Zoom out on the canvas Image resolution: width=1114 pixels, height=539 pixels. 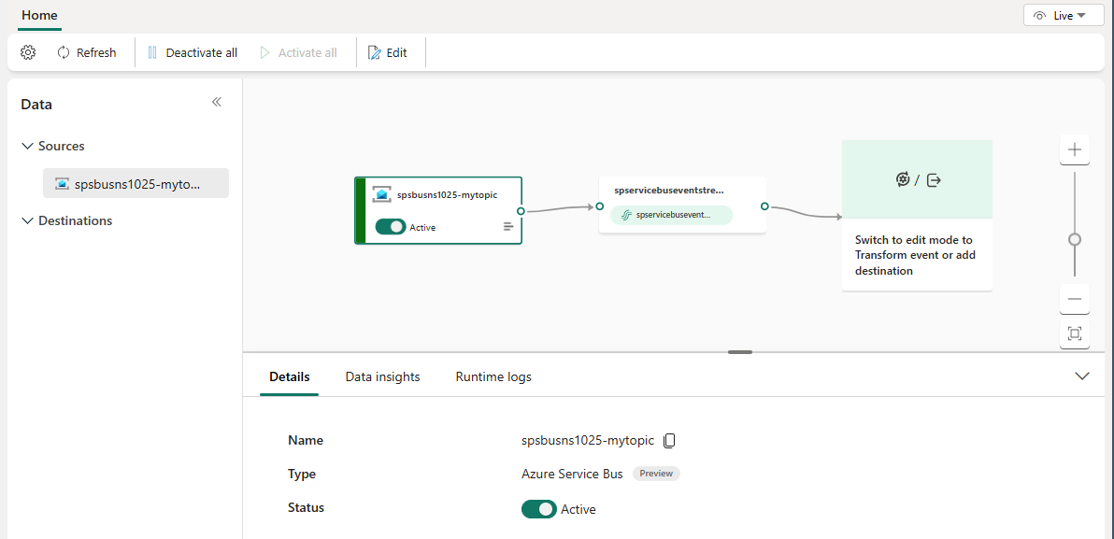point(1075,299)
